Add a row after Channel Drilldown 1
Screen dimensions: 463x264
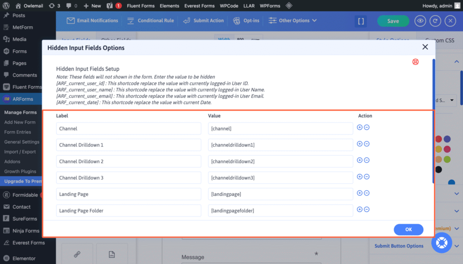coord(360,144)
